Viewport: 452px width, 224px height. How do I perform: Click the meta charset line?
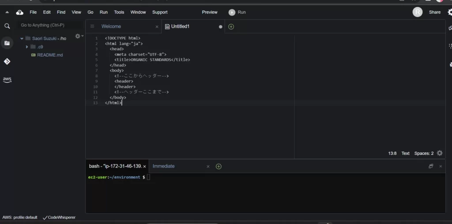(140, 54)
